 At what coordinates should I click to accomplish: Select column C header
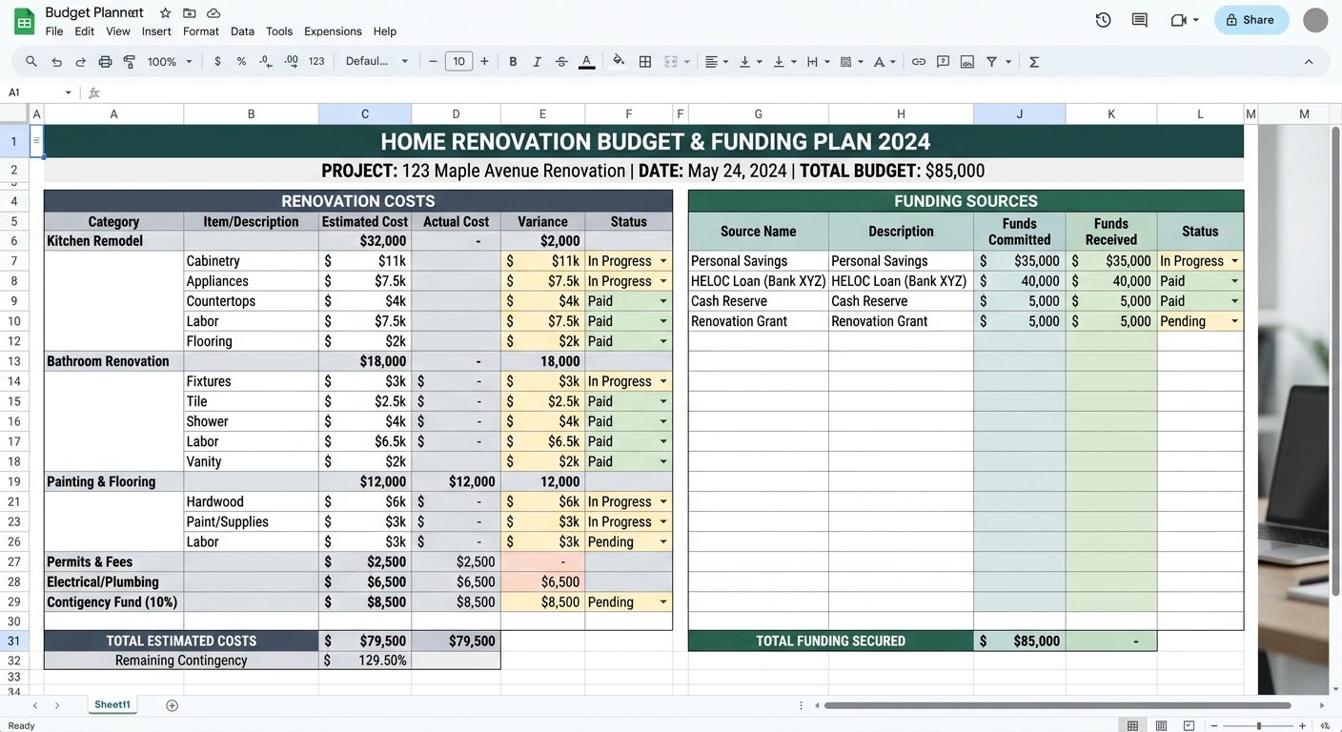365,114
